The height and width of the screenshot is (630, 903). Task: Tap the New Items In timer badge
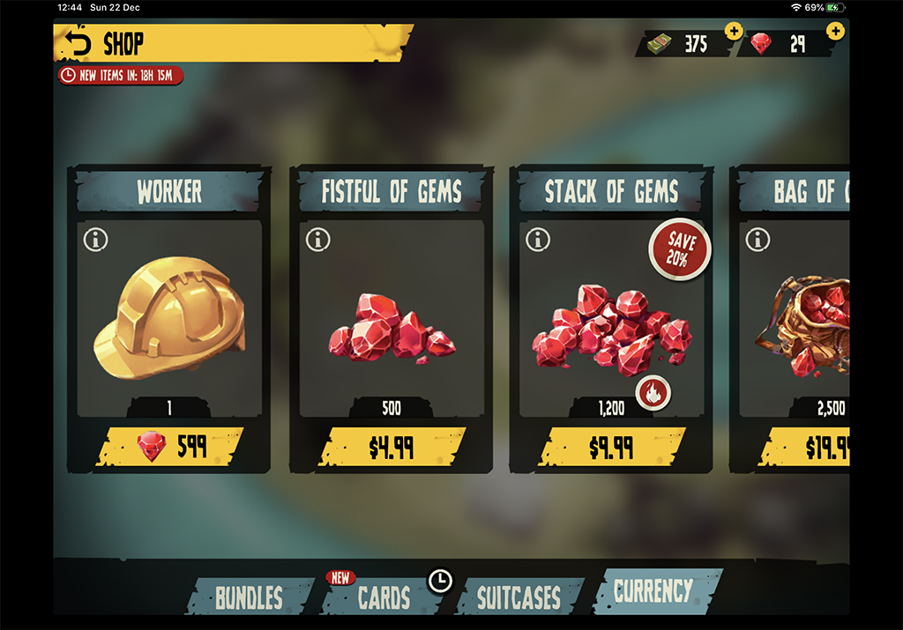tap(120, 76)
